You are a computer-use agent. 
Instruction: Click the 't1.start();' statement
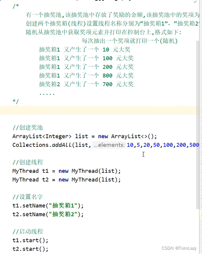point(30,240)
